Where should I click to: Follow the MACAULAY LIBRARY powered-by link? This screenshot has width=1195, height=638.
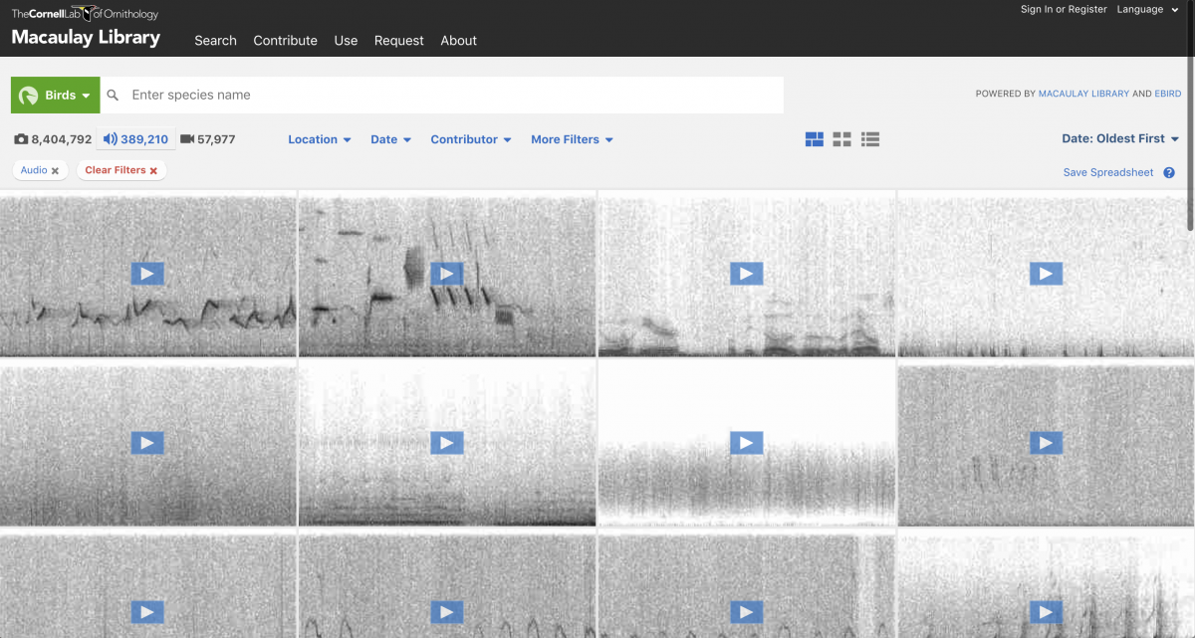tap(1083, 95)
